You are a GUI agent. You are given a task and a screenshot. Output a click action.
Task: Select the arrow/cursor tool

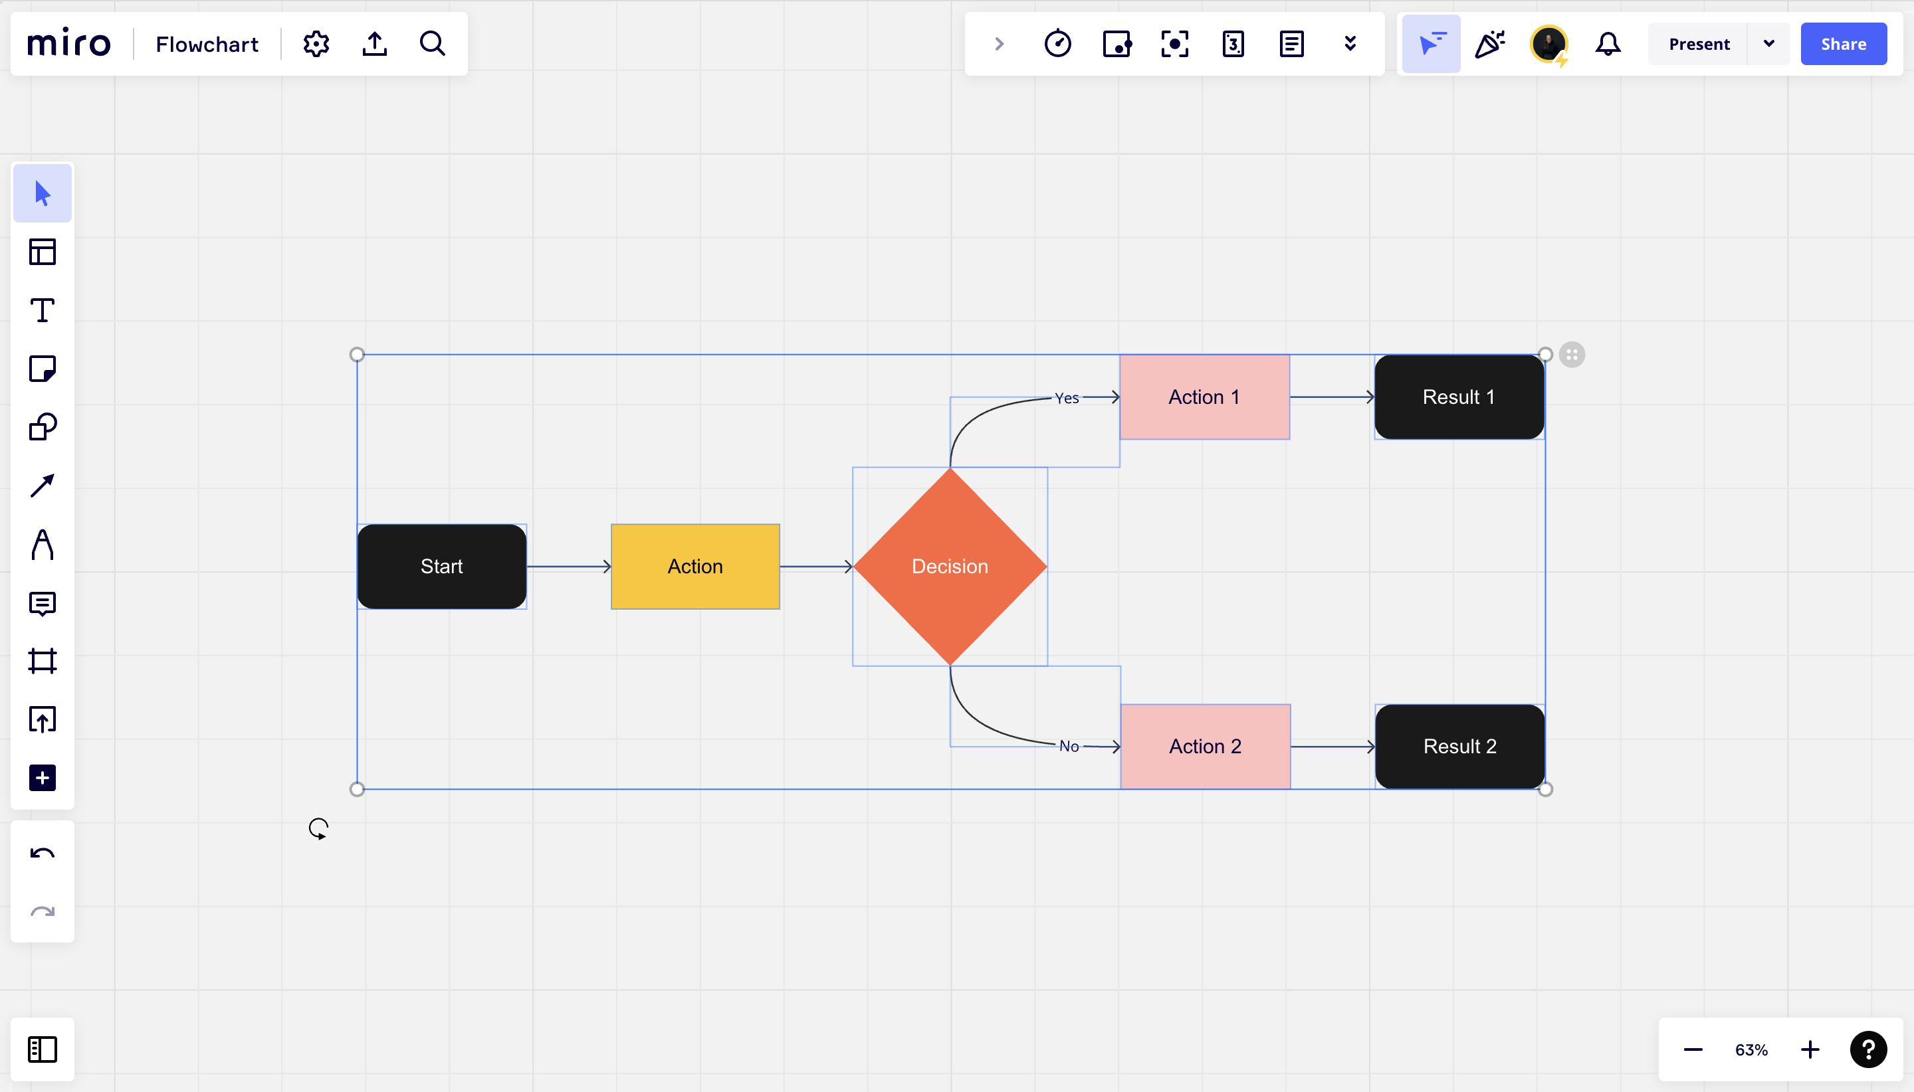click(42, 195)
